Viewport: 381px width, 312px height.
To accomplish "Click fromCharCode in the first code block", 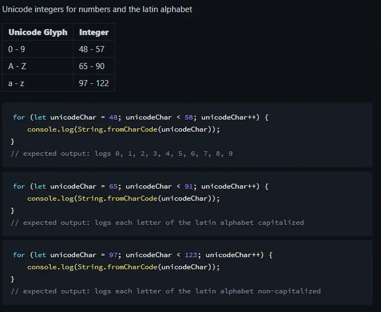I will click(132, 129).
